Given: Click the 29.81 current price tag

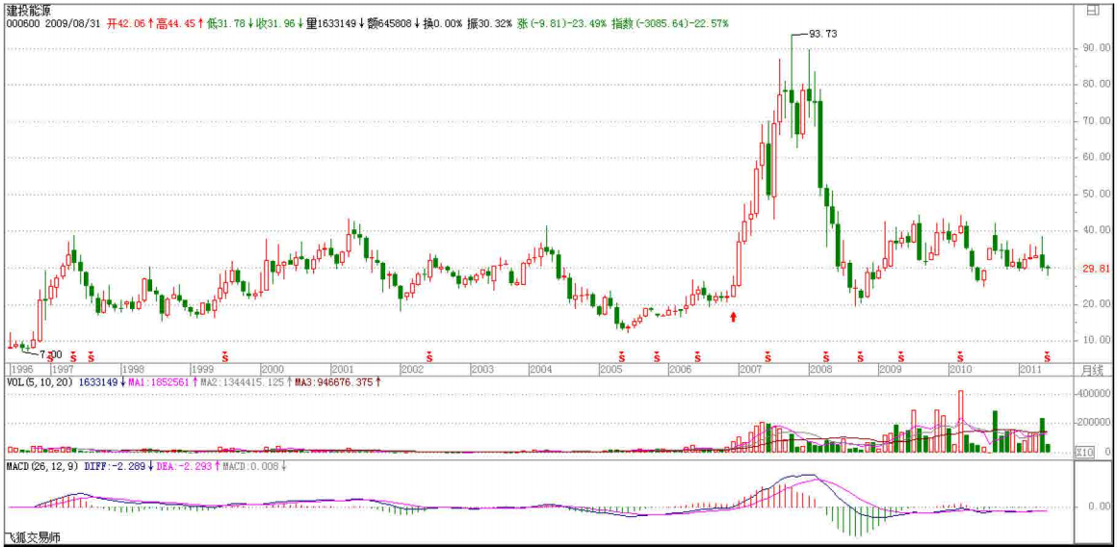Looking at the screenshot, I should click(1090, 269).
